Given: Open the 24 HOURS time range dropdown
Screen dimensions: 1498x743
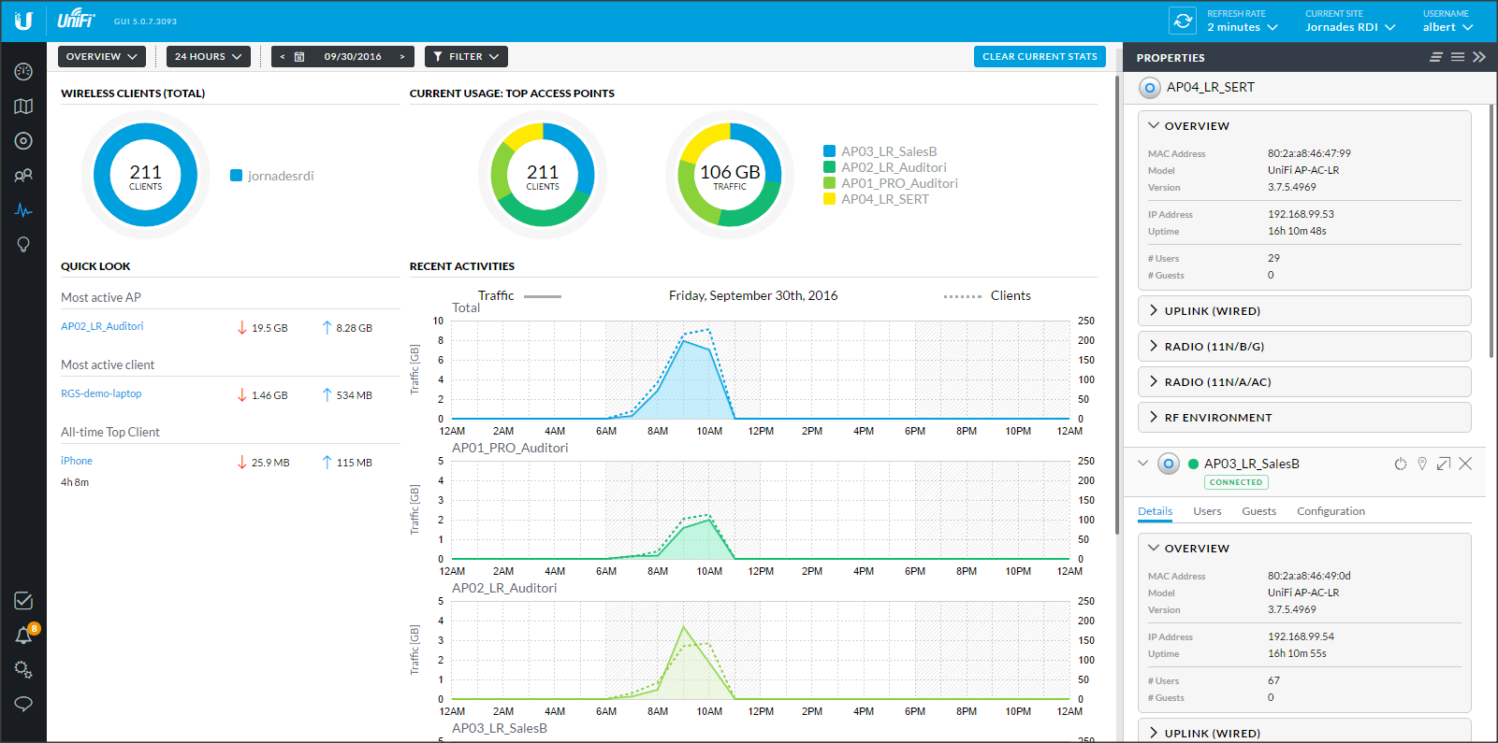Looking at the screenshot, I should [208, 57].
